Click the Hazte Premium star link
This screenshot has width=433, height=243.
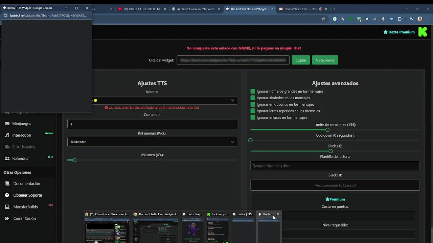click(x=399, y=32)
